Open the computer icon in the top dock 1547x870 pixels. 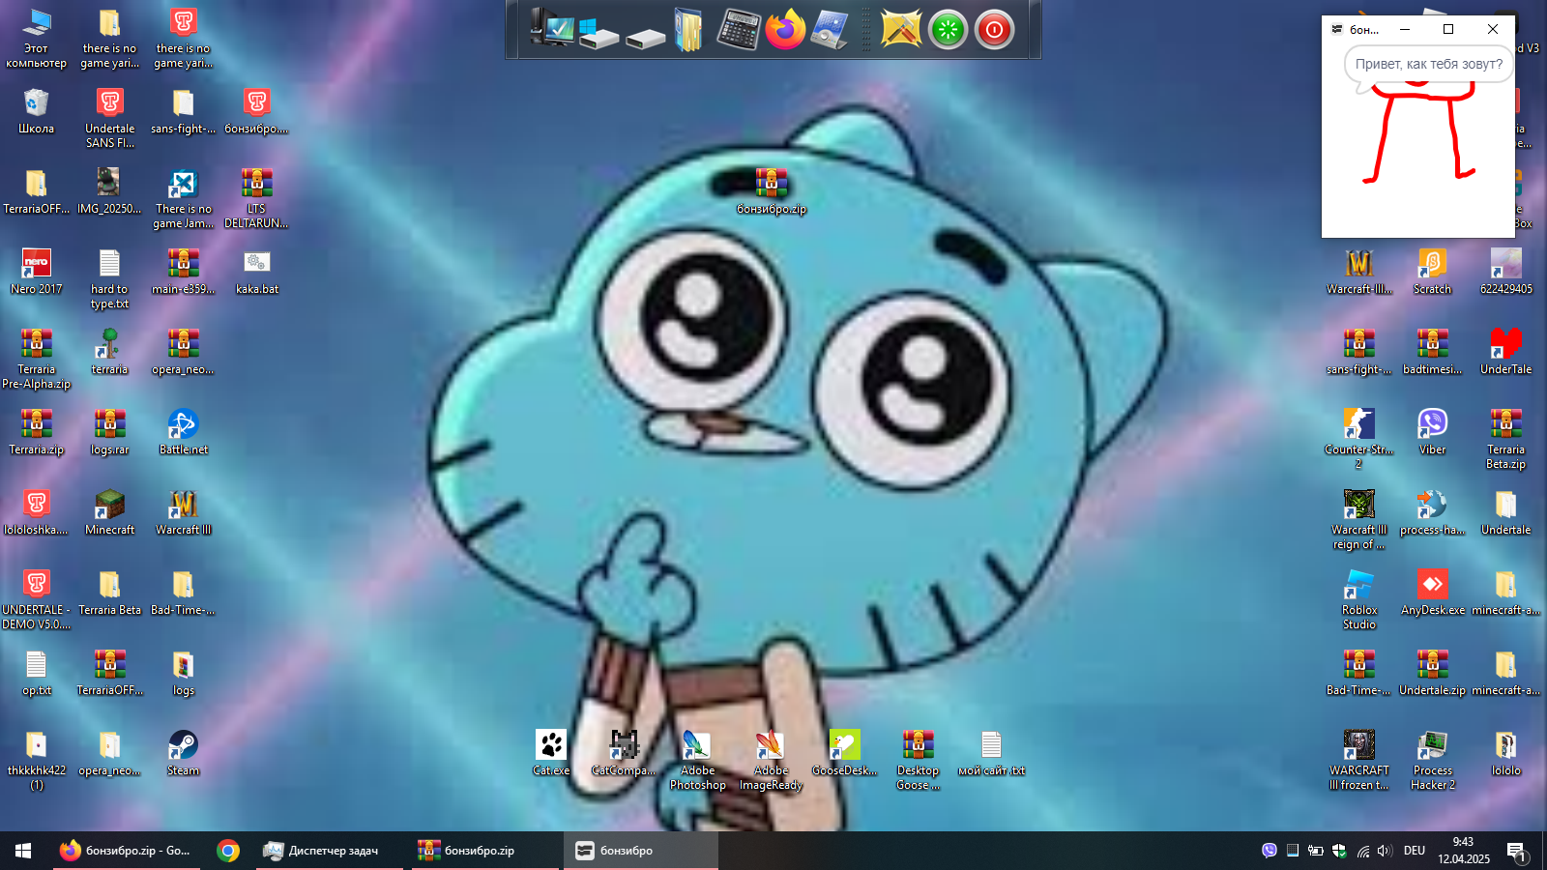click(x=552, y=29)
